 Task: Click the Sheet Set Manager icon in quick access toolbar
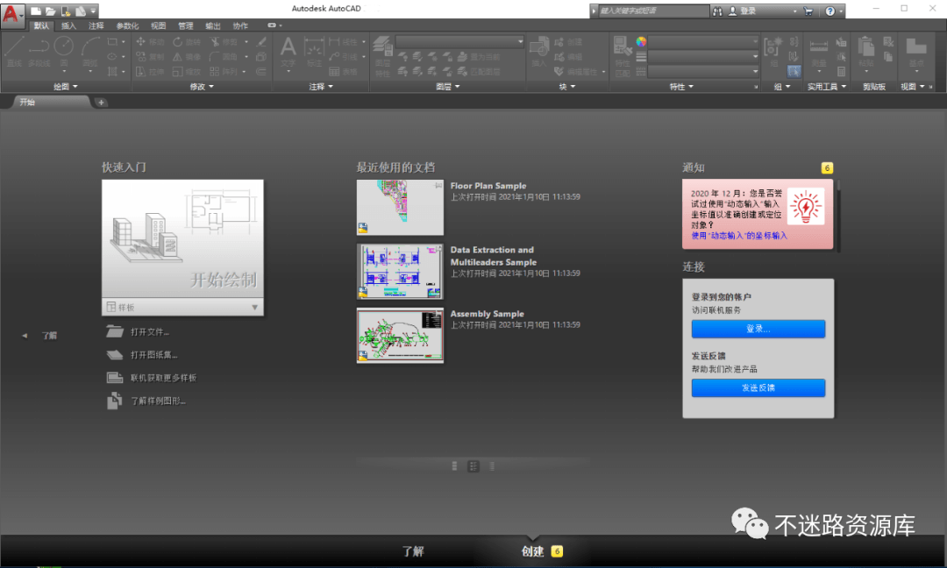[81, 11]
